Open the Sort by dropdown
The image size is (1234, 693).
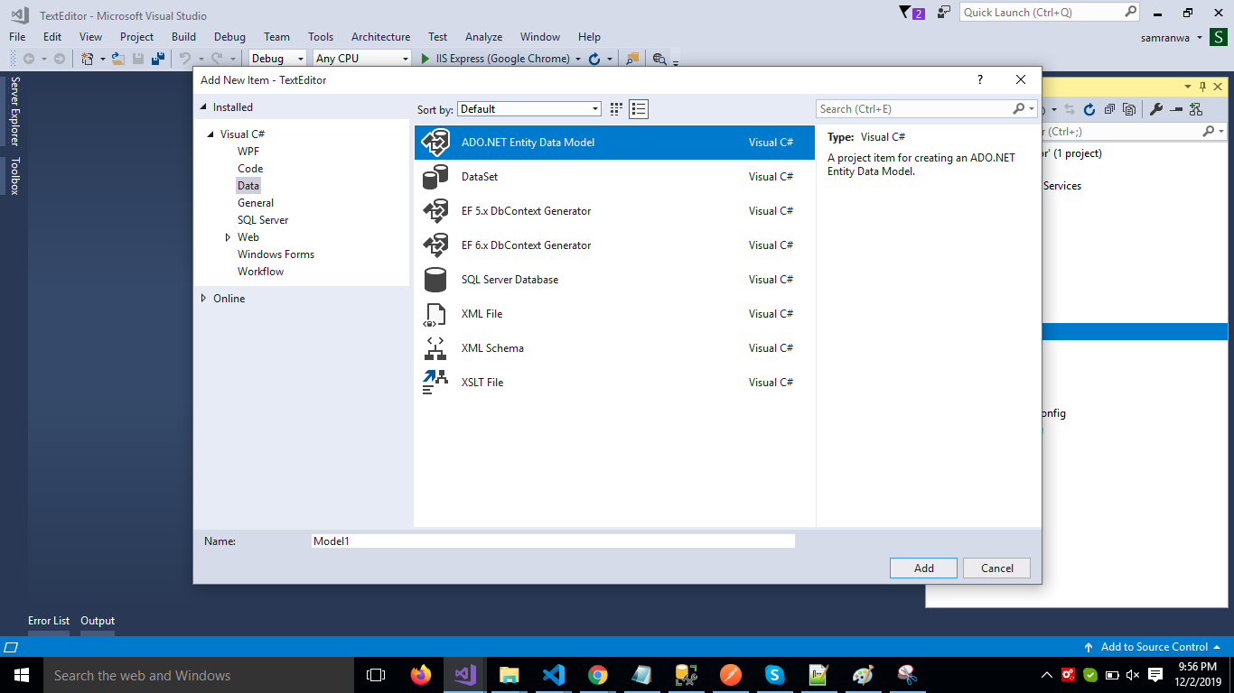click(529, 109)
